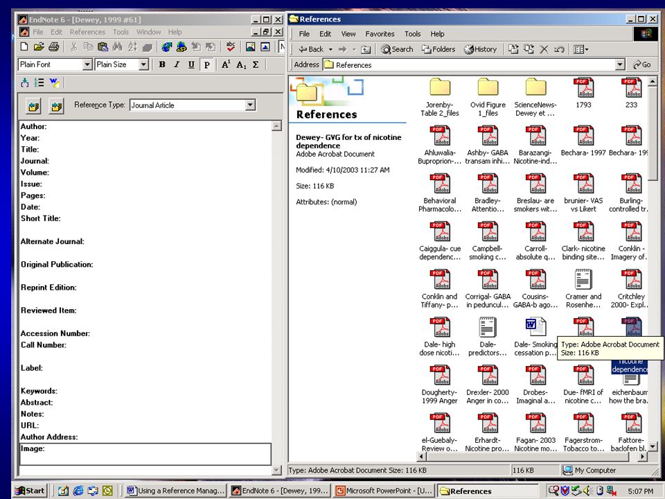Switch to Microsoft PowerPoint taskbar button
This screenshot has height=499, width=665.
click(x=384, y=491)
